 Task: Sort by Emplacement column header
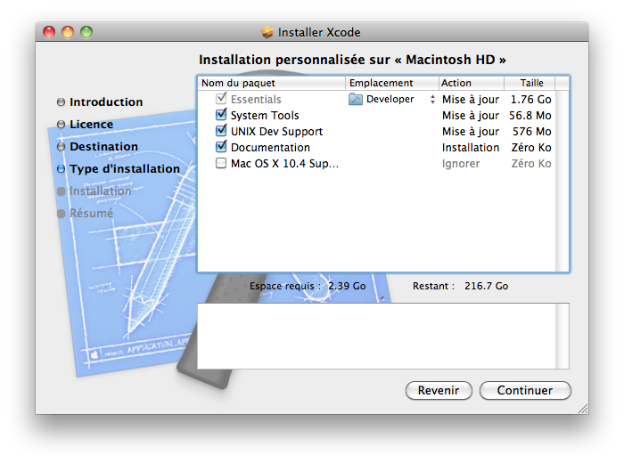click(x=392, y=83)
